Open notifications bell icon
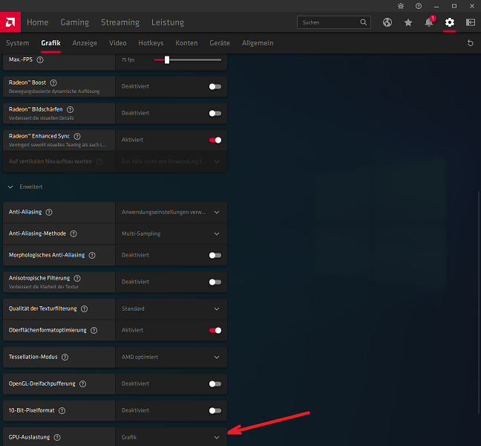Image resolution: width=481 pixels, height=446 pixels. pos(429,22)
